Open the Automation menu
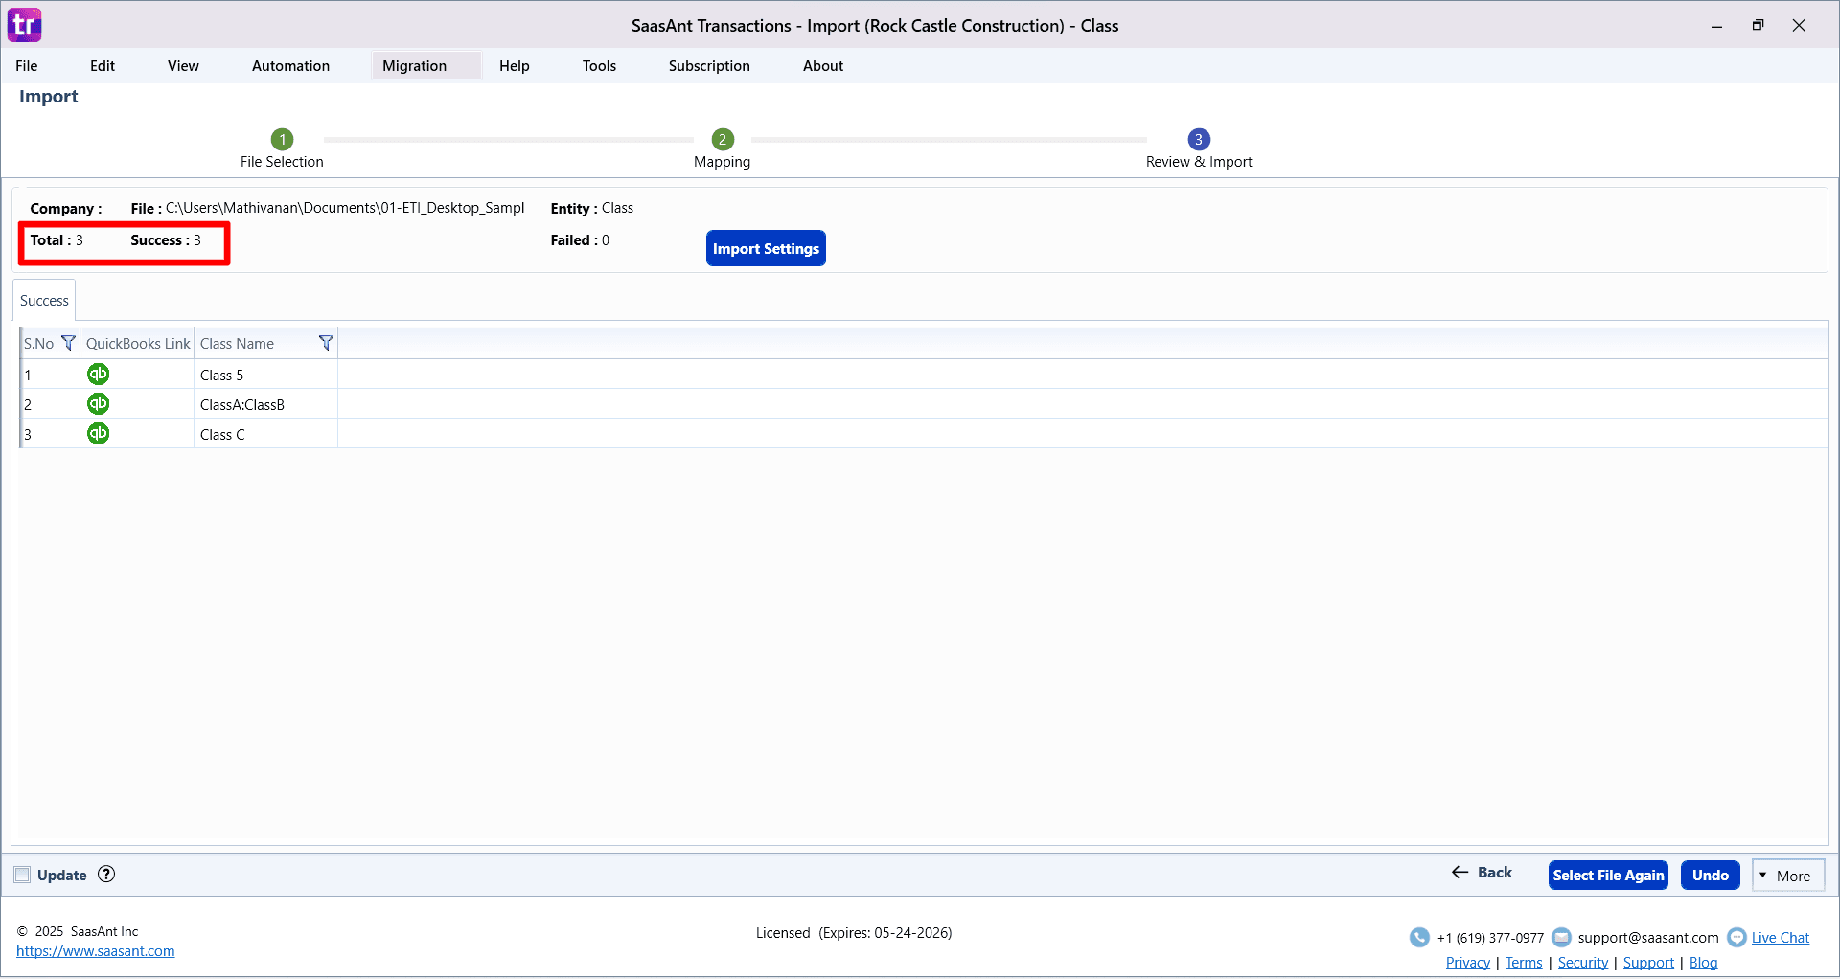The width and height of the screenshot is (1840, 979). click(290, 66)
